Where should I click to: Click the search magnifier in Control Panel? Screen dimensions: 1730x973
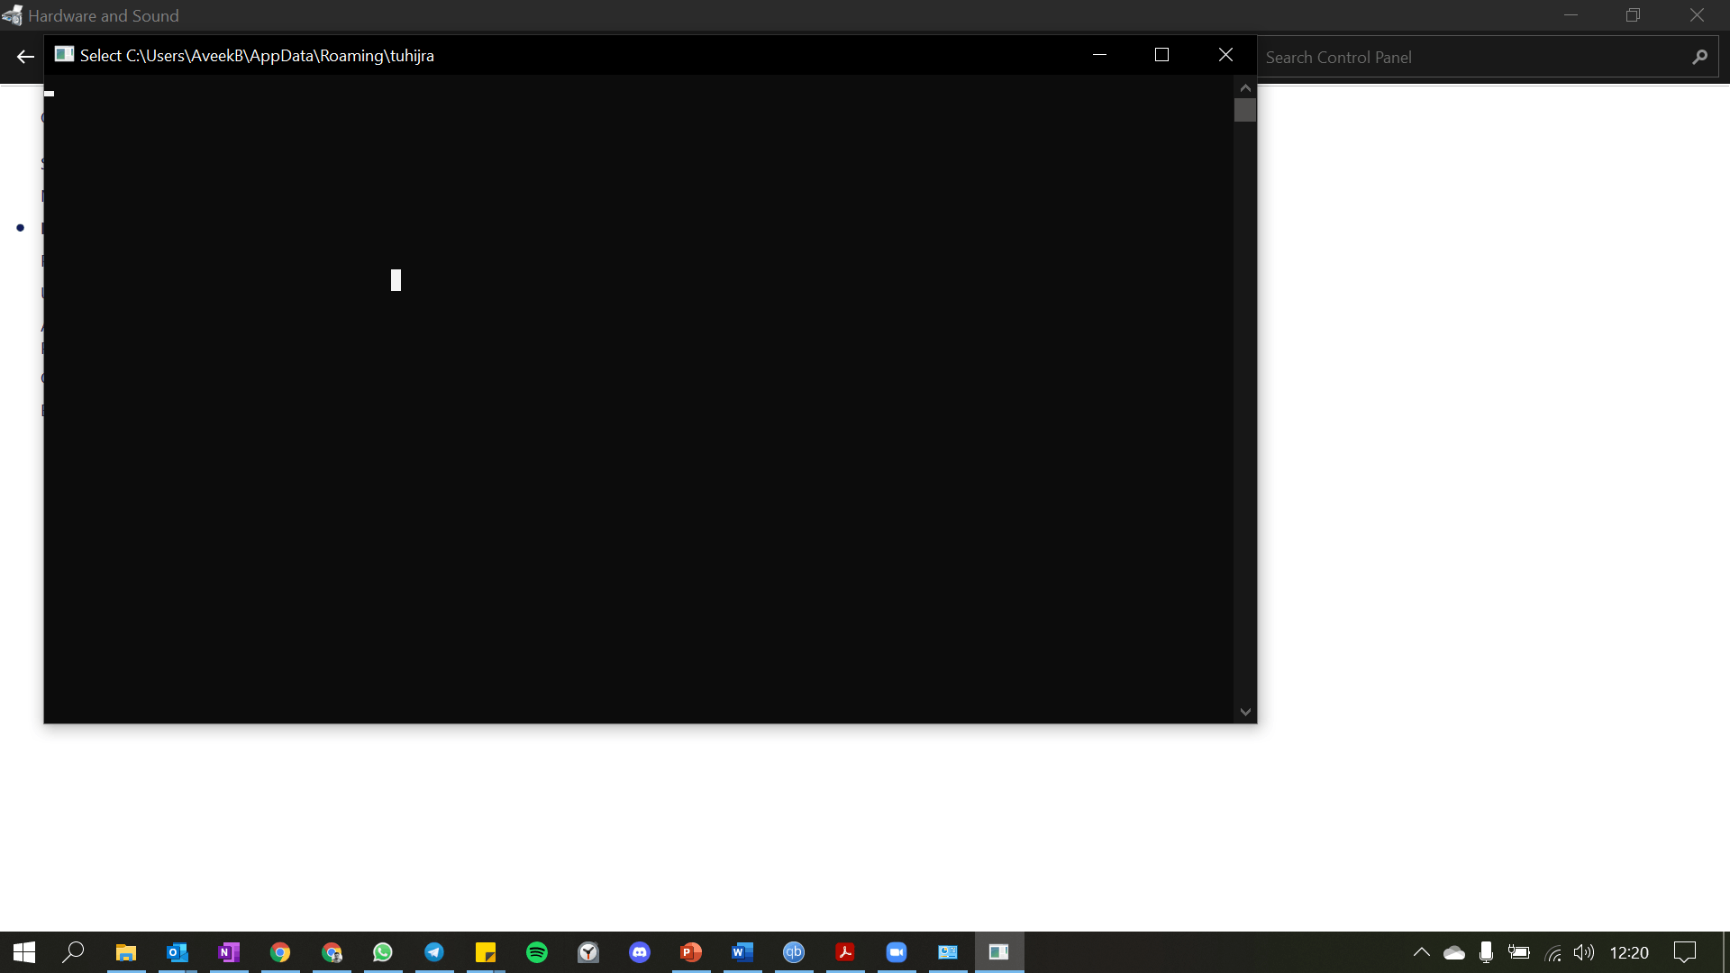click(1699, 58)
